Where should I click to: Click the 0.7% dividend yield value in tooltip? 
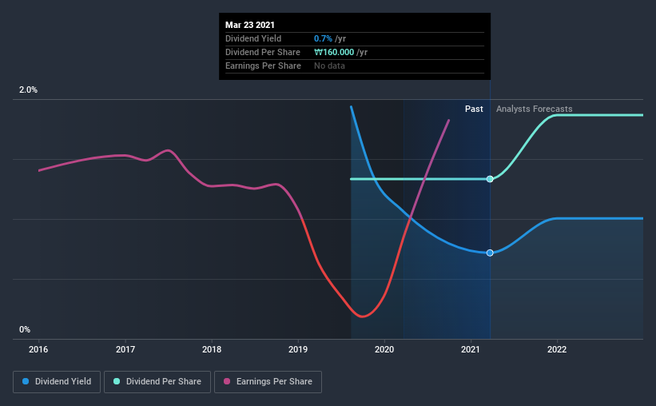click(x=323, y=38)
